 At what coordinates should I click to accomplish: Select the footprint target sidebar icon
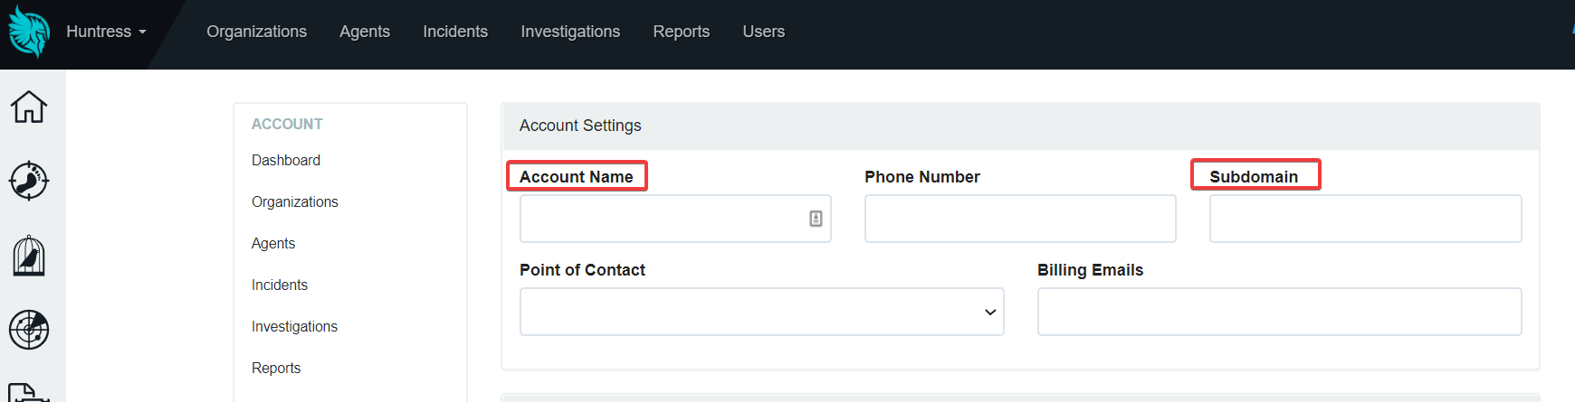point(29,181)
